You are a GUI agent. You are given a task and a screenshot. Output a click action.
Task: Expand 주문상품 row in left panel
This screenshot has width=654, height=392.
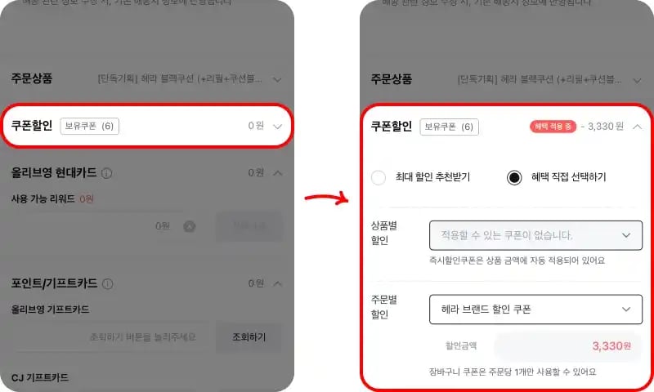(277, 79)
